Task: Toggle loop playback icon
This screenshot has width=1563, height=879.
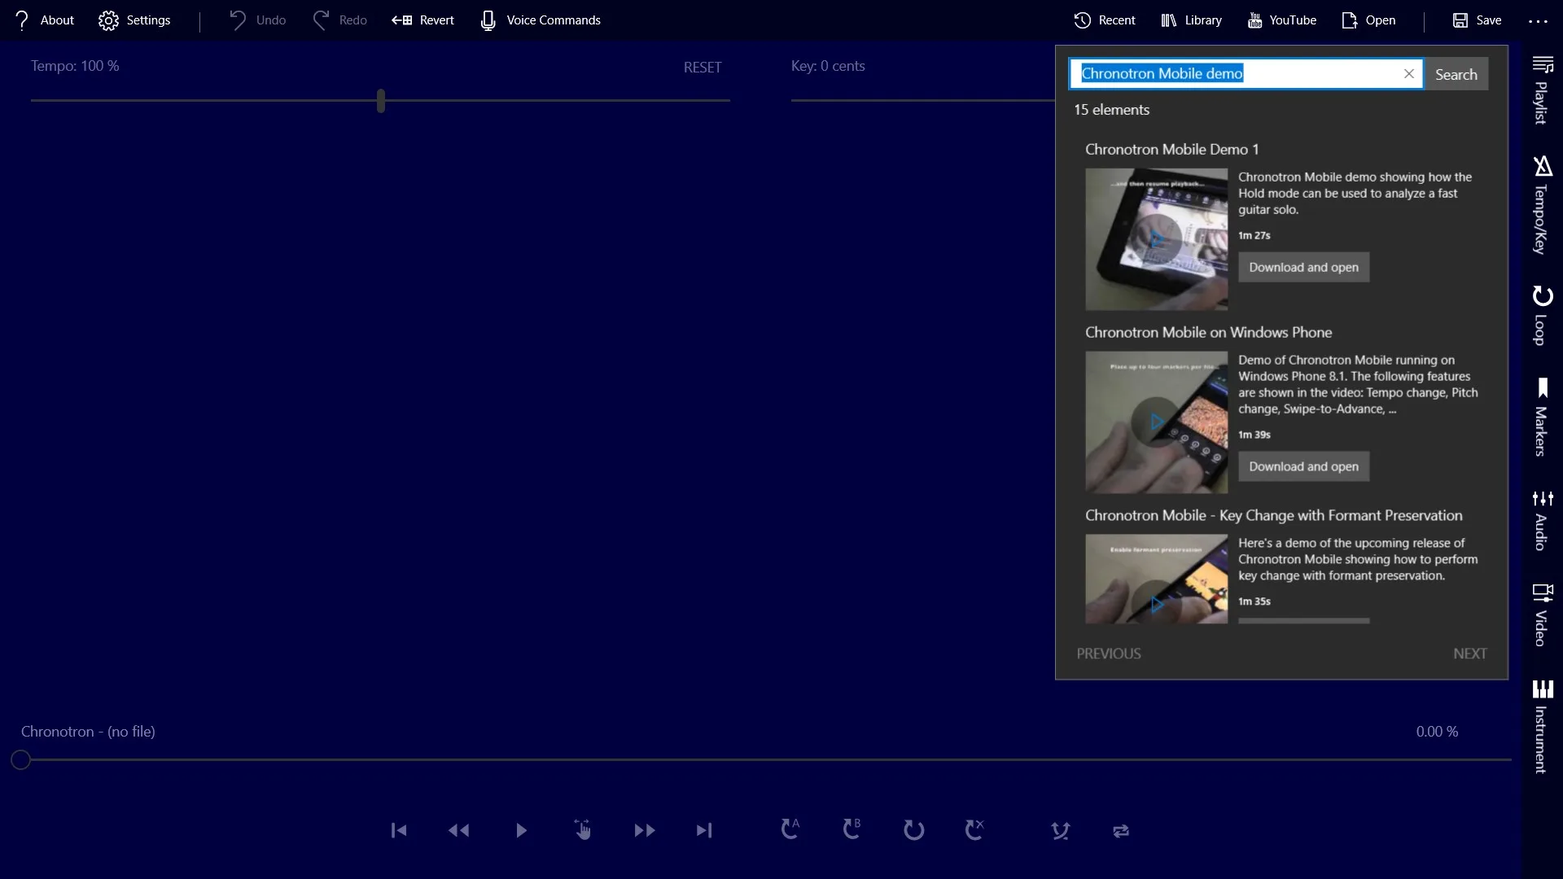Action: pos(913,829)
